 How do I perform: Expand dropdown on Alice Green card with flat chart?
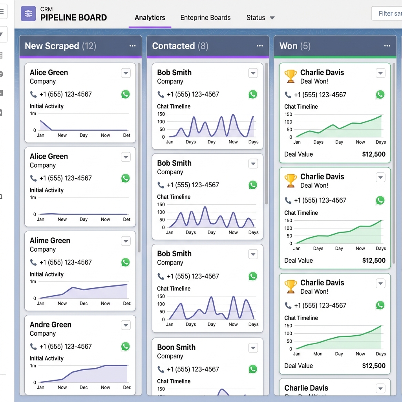(x=126, y=157)
